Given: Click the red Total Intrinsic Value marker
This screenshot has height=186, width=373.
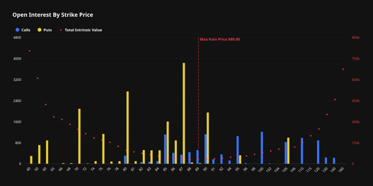Looking at the screenshot, I should tap(61, 30).
